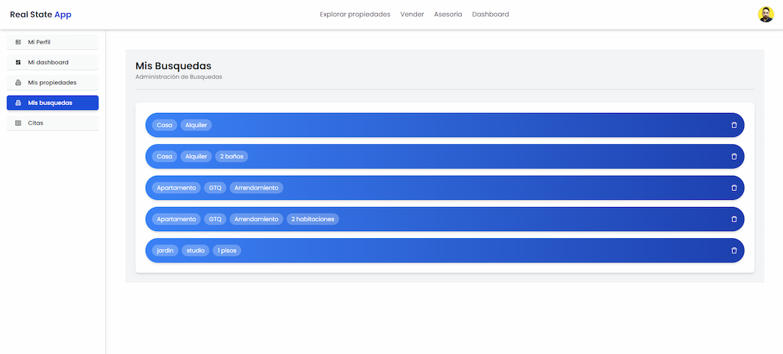Select Mis propiedades in the sidebar
783x354 pixels.
pos(52,83)
